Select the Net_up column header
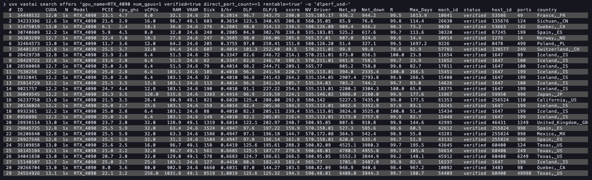The image size is (592, 180). (347, 10)
